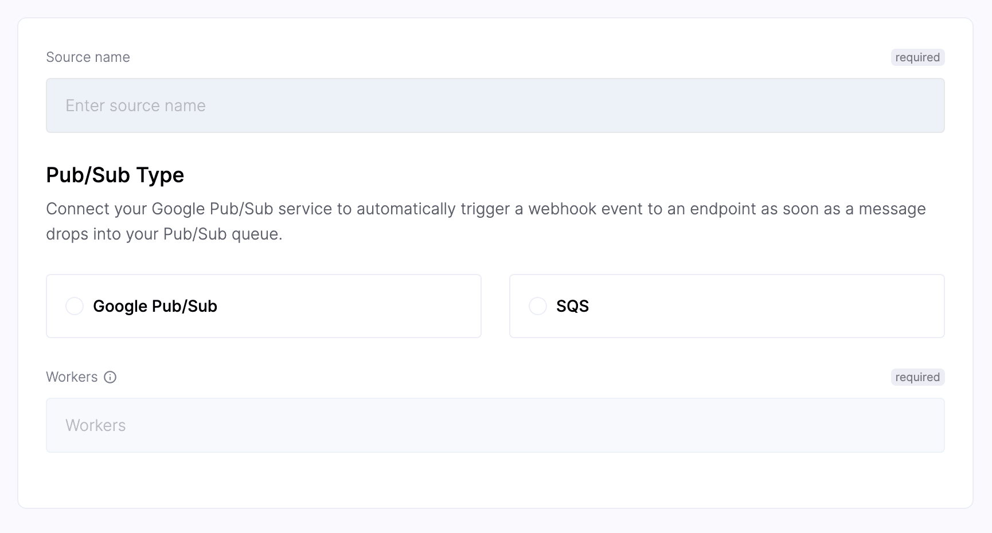Click the required badge next to Source name

tap(917, 57)
